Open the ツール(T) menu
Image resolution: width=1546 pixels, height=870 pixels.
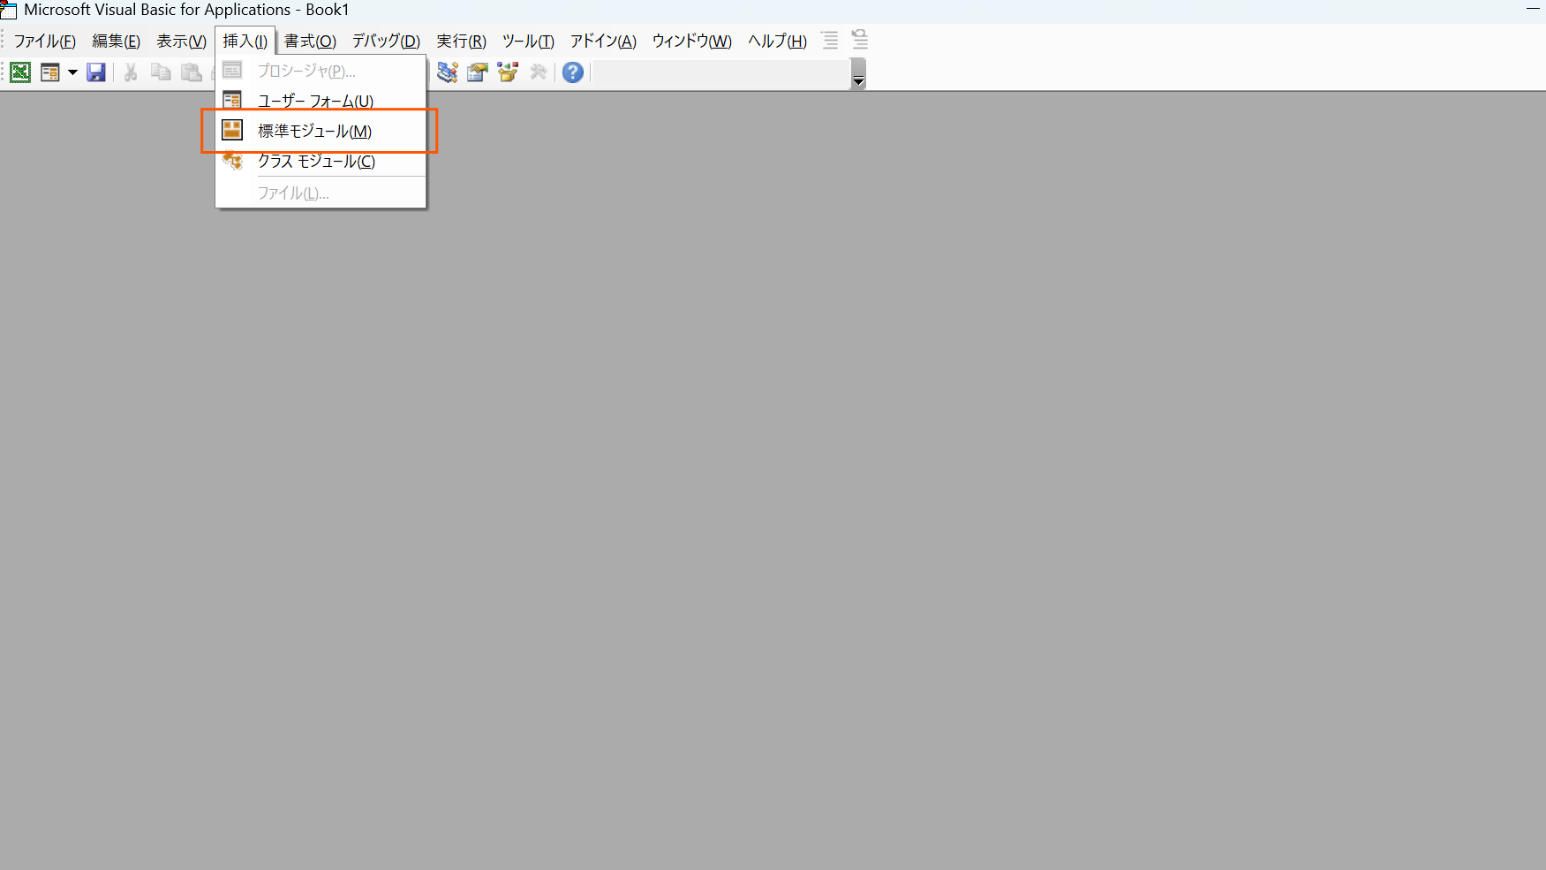point(528,42)
